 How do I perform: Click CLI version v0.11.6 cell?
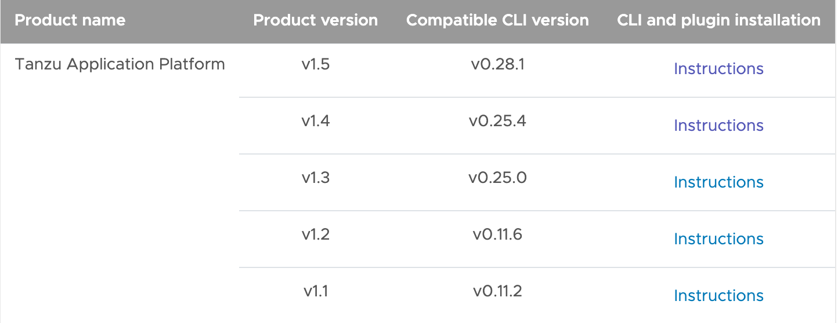click(497, 234)
